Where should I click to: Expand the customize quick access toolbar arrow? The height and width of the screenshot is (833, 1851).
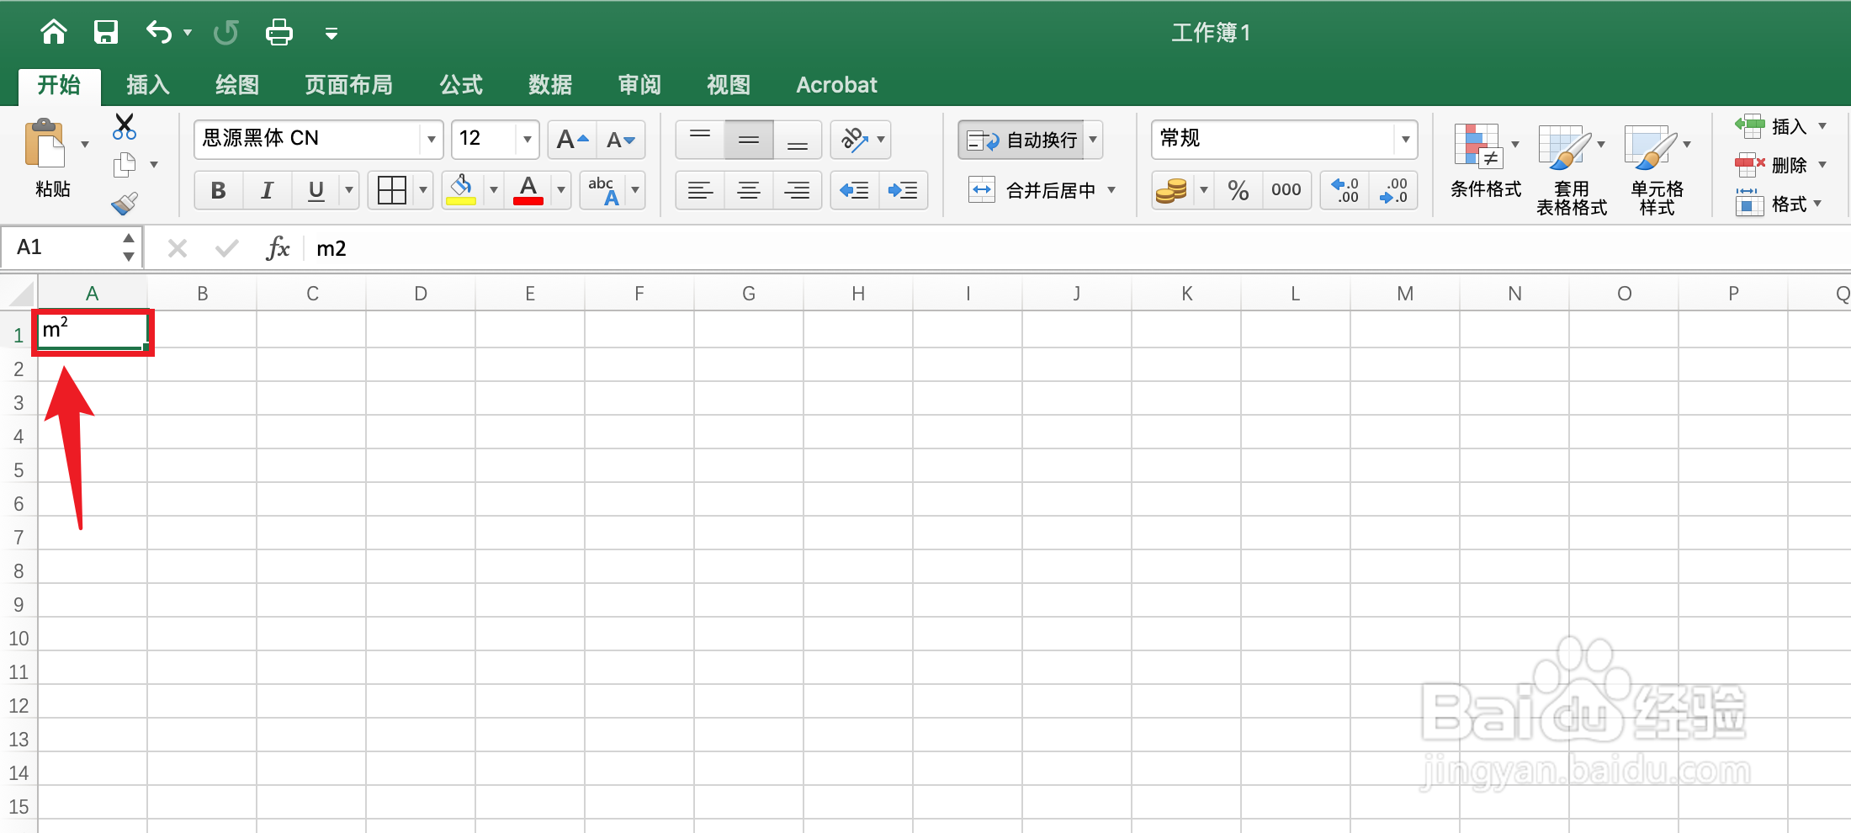(x=331, y=34)
